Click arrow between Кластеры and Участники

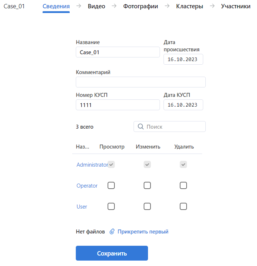pos(212,6)
